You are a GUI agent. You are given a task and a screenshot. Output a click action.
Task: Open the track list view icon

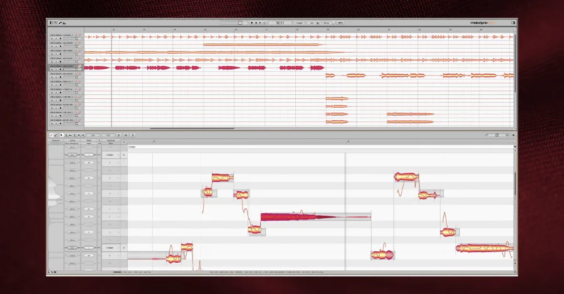(x=56, y=23)
